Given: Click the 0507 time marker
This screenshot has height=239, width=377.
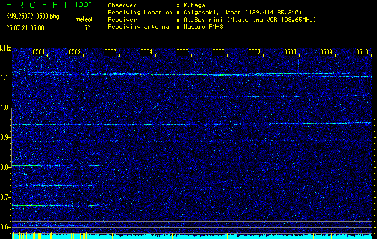Looking at the screenshot, I should 254,52.
